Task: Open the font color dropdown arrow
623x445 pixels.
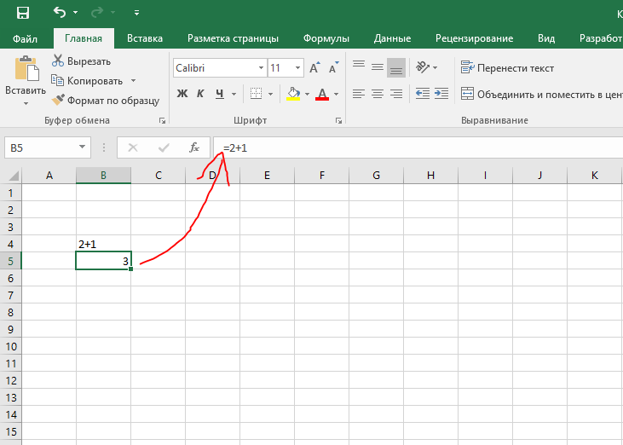Action: click(x=336, y=94)
